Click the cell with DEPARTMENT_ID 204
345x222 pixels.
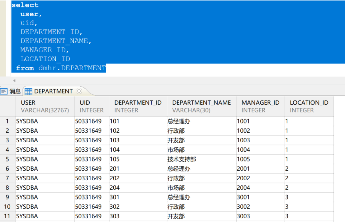pos(138,188)
